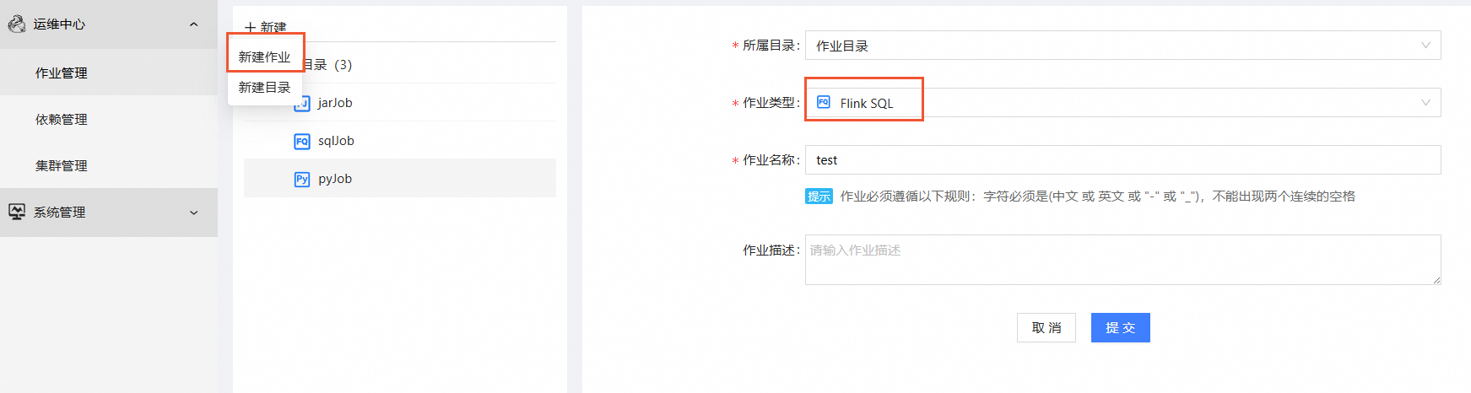Click the 取消 cancel button
The width and height of the screenshot is (1471, 393).
[x=1046, y=327]
